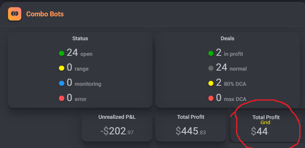Click the blue monitoring status dot
The height and width of the screenshot is (148, 305).
coord(62,83)
